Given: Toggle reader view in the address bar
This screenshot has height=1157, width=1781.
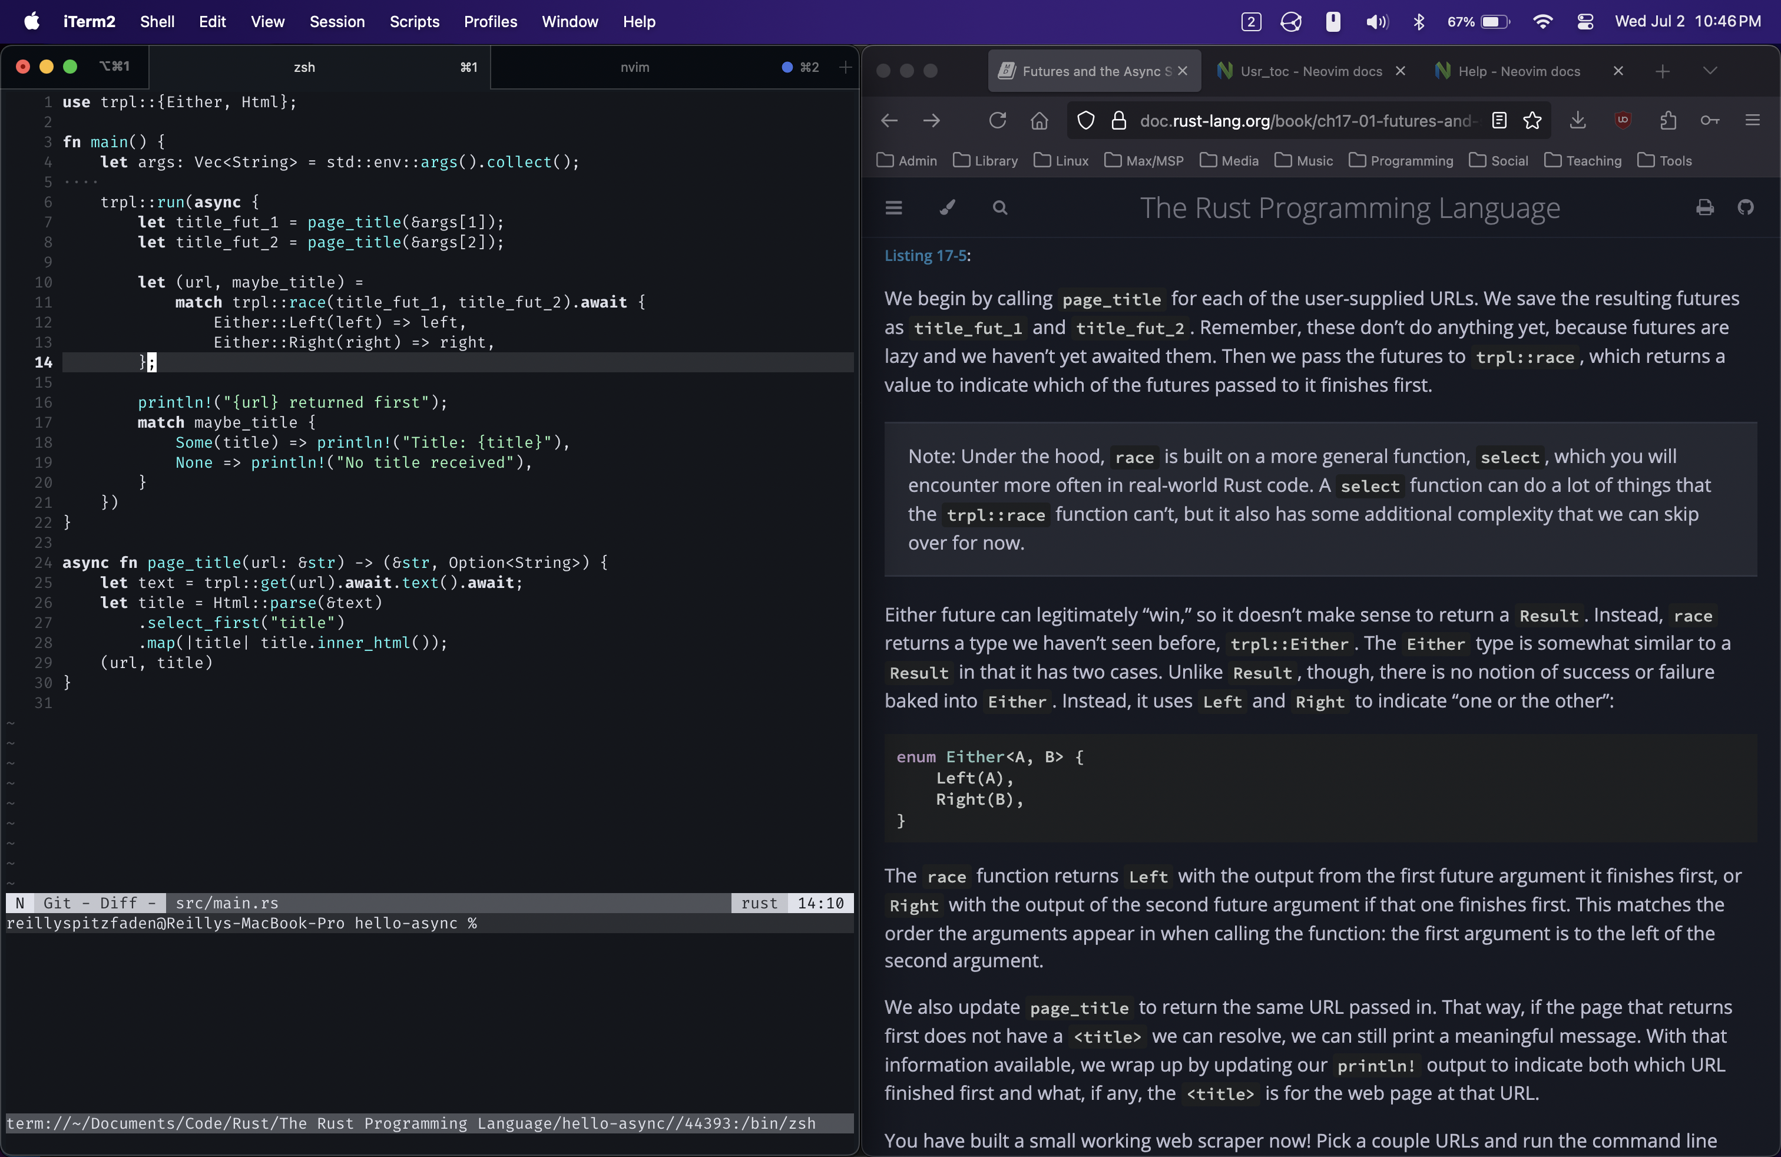Looking at the screenshot, I should pos(1499,121).
